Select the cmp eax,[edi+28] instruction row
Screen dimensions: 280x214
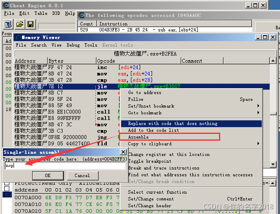(x=142, y=80)
